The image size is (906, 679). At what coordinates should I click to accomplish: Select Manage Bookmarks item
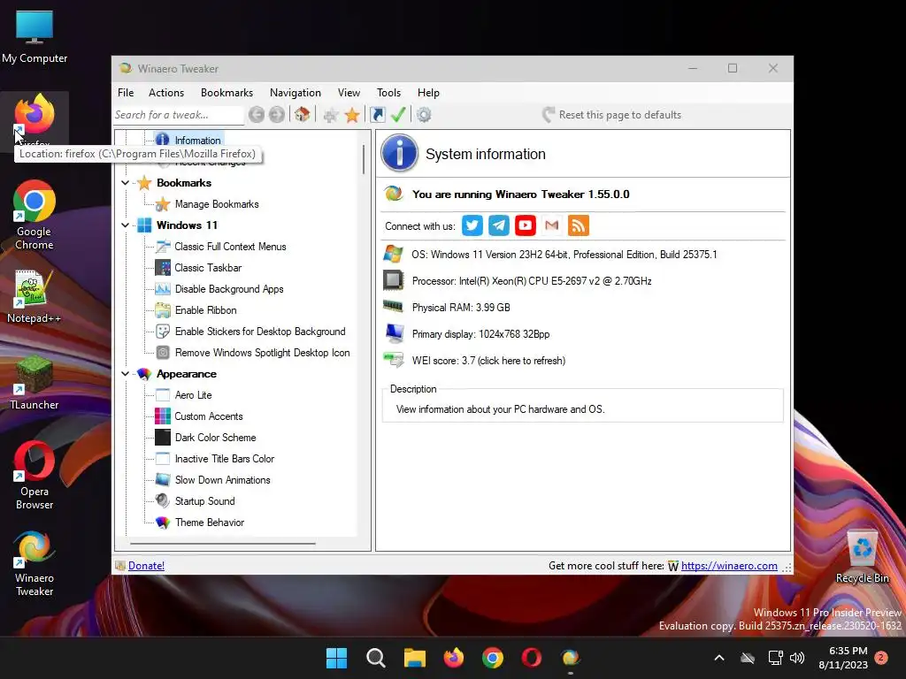click(217, 204)
